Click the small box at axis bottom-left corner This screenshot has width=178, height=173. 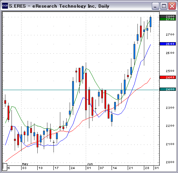tap(5, 167)
